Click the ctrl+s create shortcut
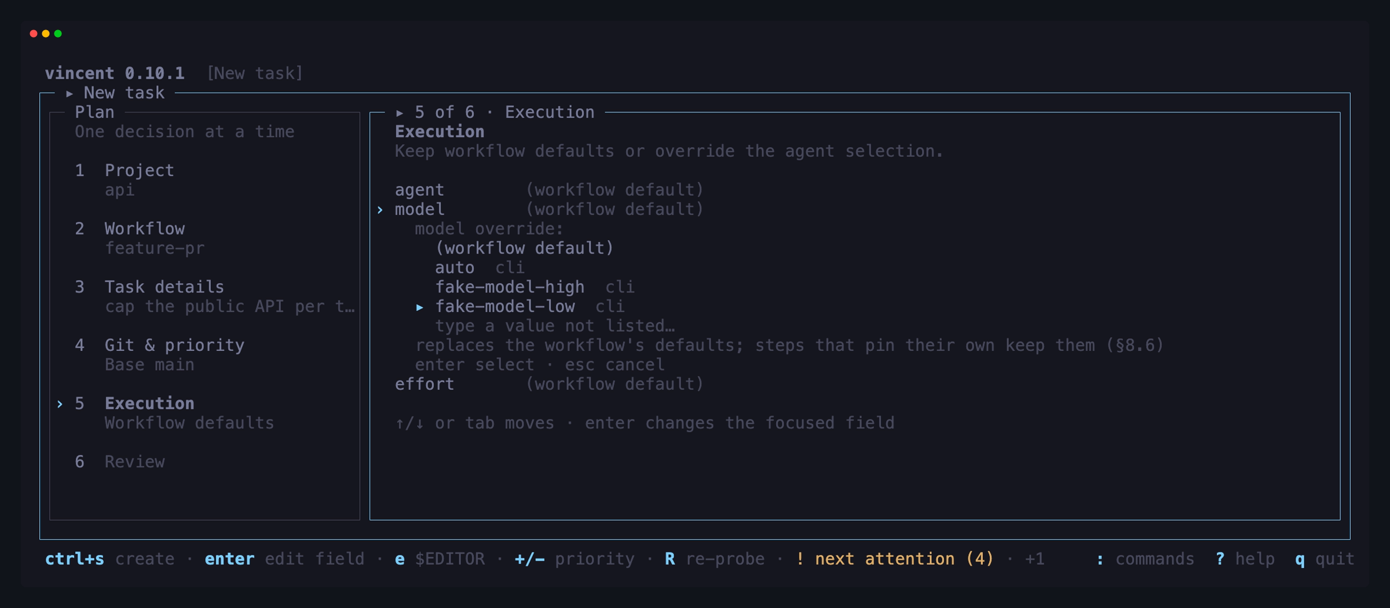 click(x=109, y=559)
